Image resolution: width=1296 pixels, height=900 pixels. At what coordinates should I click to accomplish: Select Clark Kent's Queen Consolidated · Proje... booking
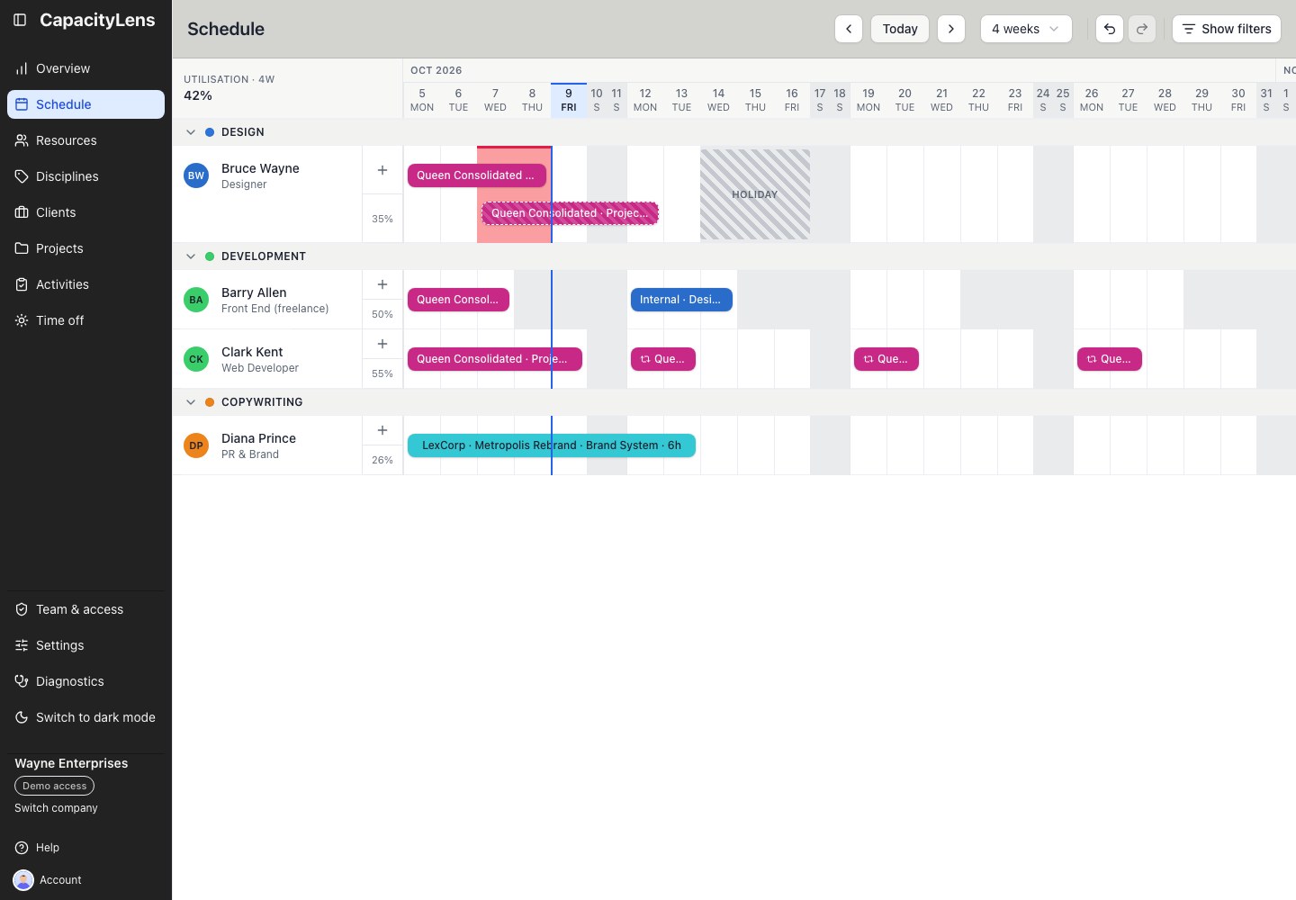(495, 359)
